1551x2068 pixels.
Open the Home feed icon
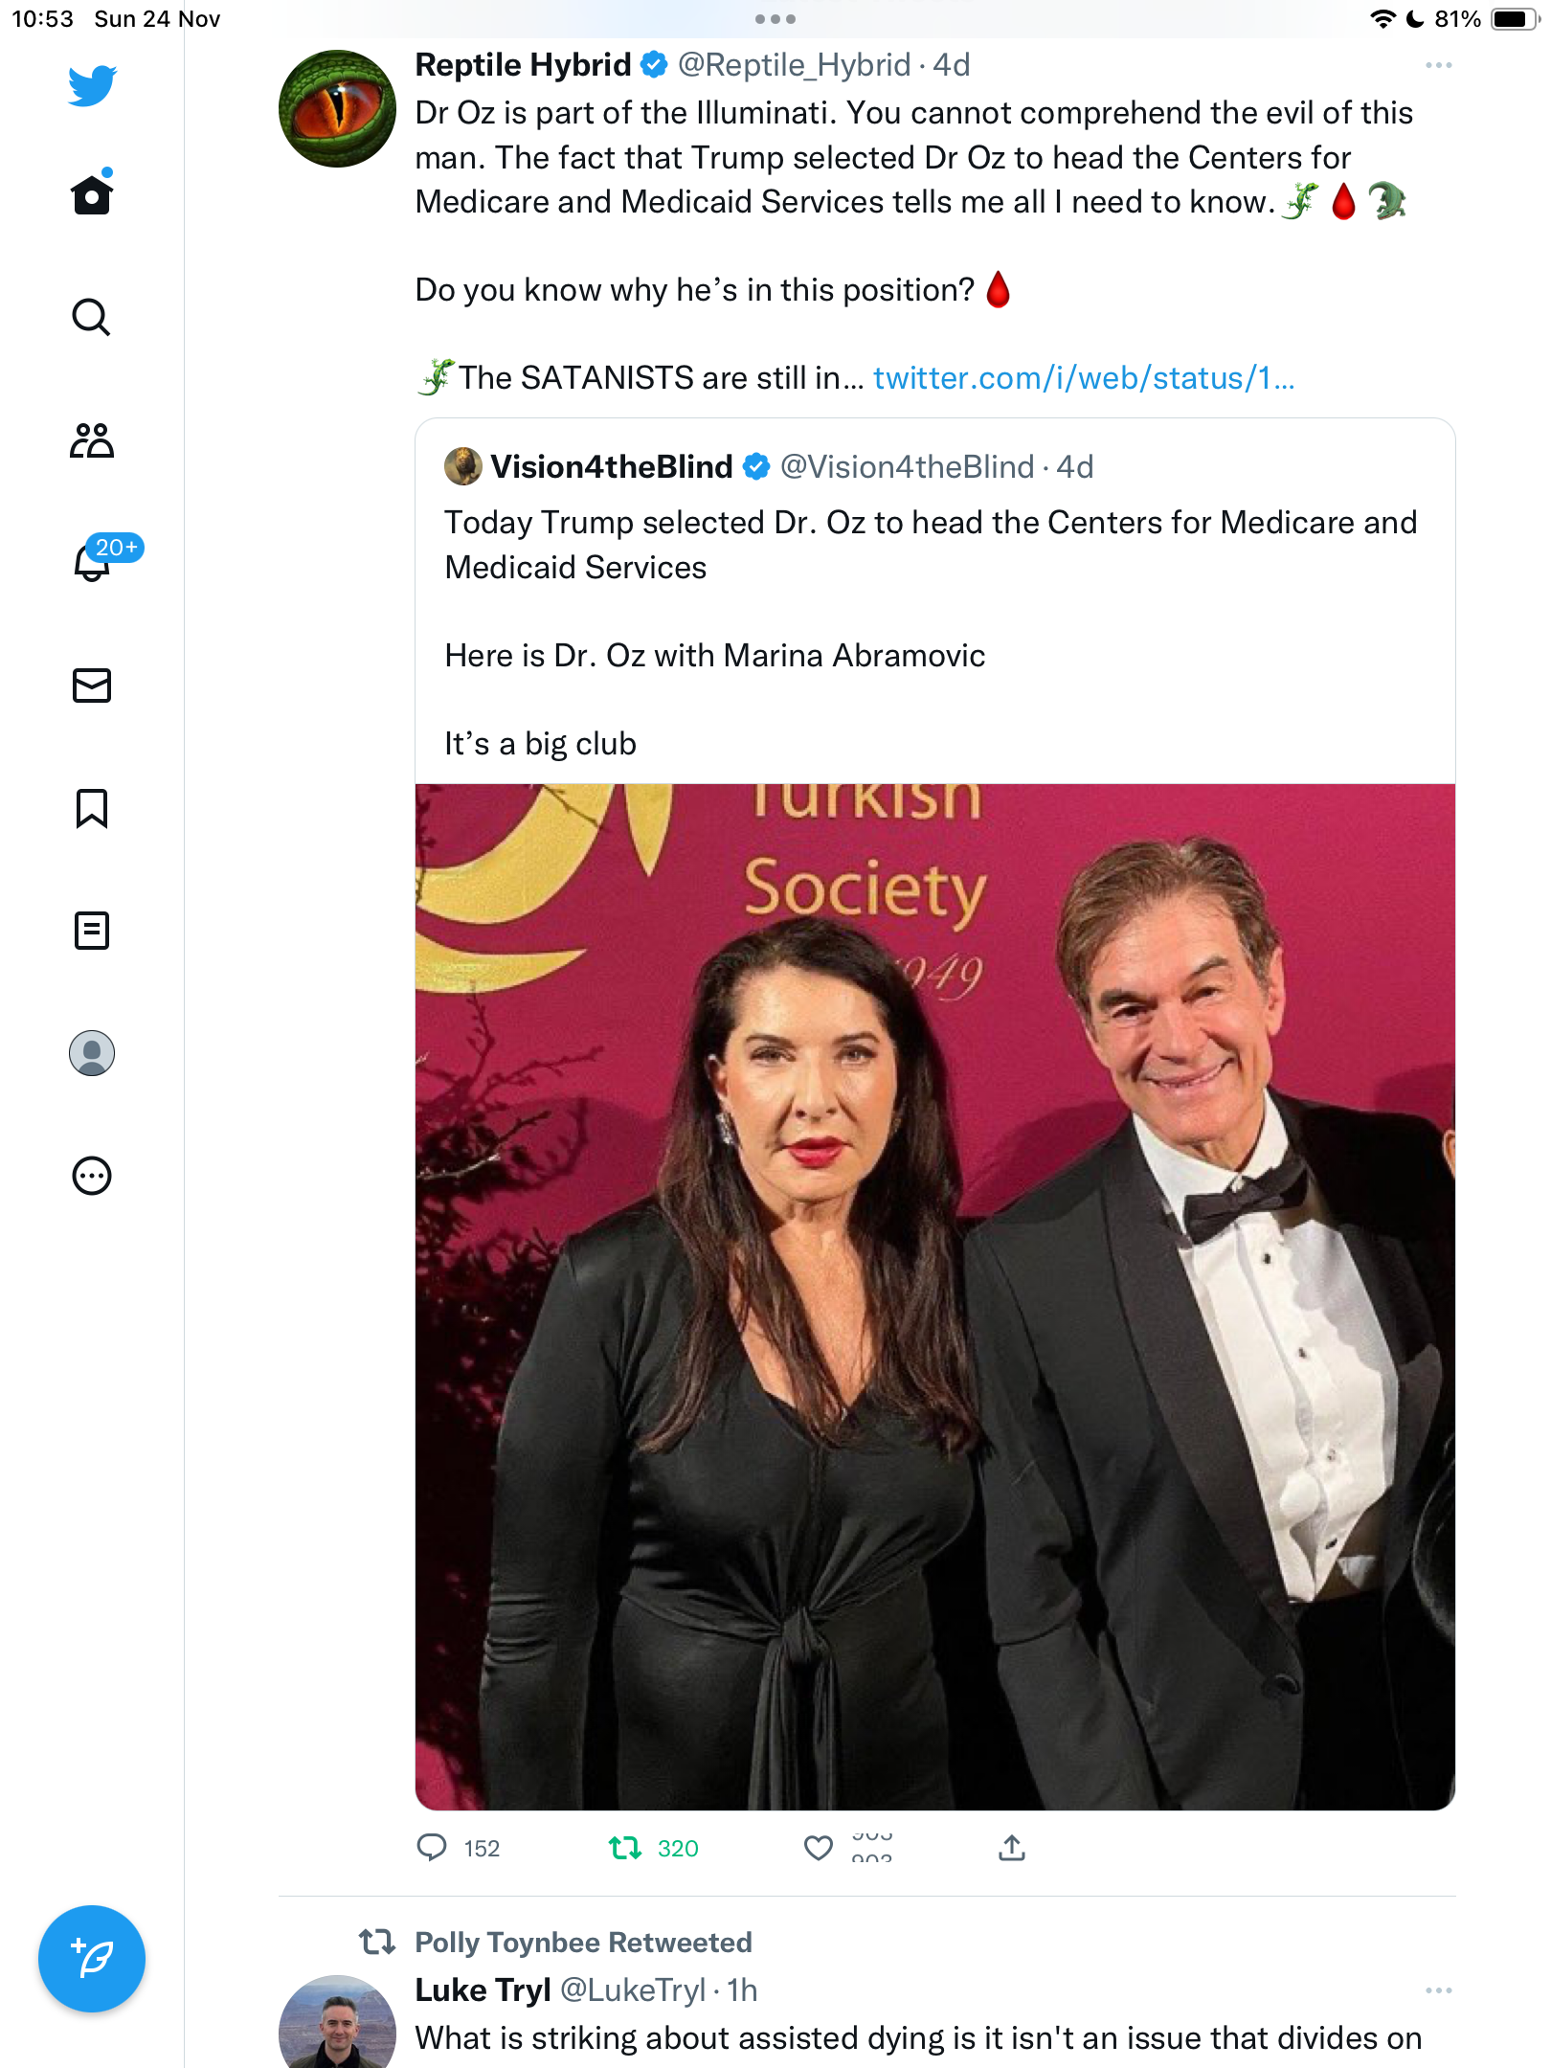pyautogui.click(x=92, y=192)
